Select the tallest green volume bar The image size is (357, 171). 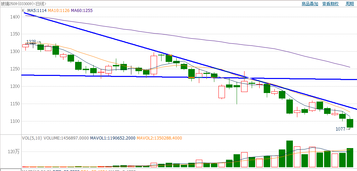tap(289, 154)
